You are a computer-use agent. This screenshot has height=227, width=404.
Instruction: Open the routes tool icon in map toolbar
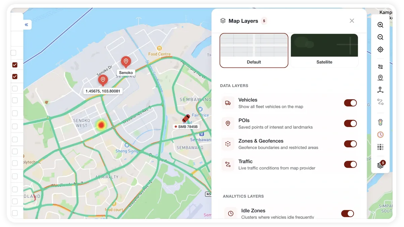coord(380,66)
